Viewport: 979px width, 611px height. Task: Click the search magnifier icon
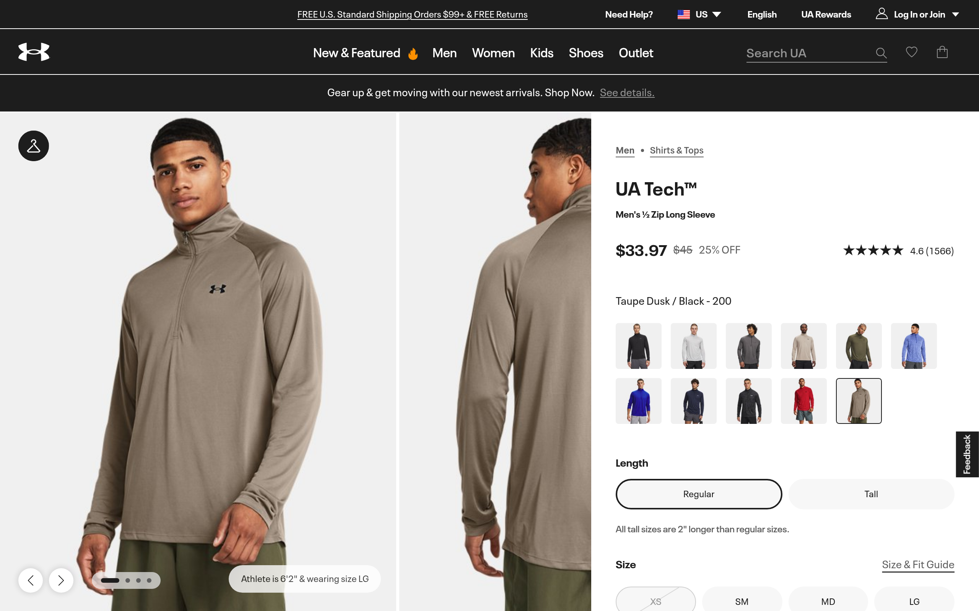coord(881,53)
